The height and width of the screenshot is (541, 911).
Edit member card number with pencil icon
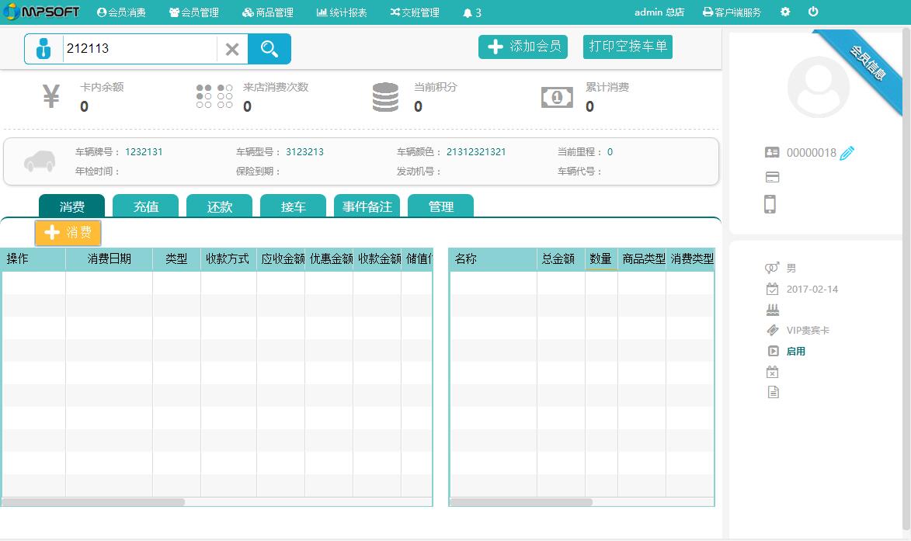[x=847, y=153]
